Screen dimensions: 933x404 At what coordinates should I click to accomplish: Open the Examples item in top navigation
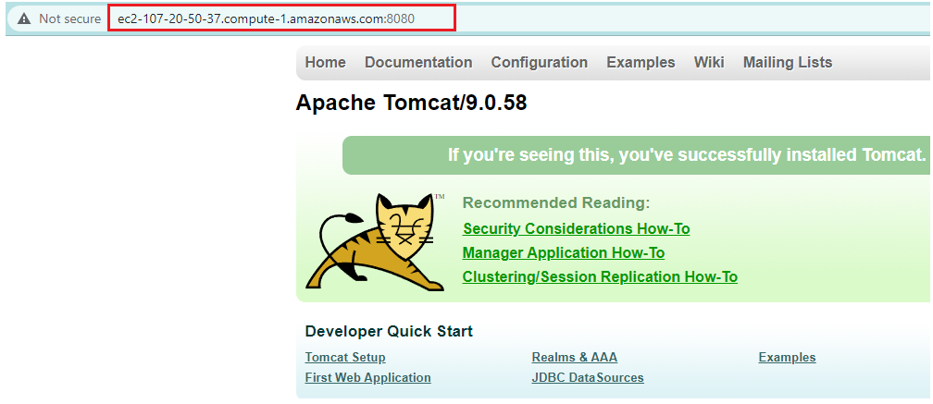pos(641,62)
